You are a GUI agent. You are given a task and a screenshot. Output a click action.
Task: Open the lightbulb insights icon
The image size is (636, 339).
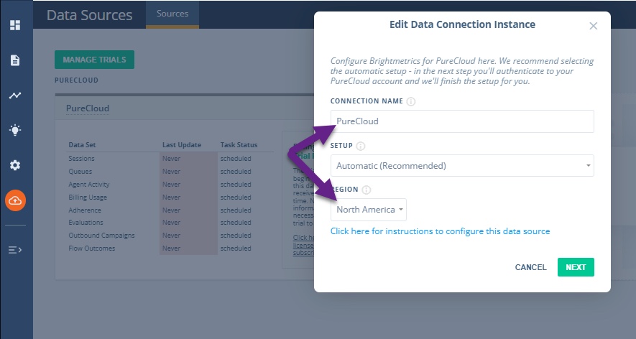[15, 130]
